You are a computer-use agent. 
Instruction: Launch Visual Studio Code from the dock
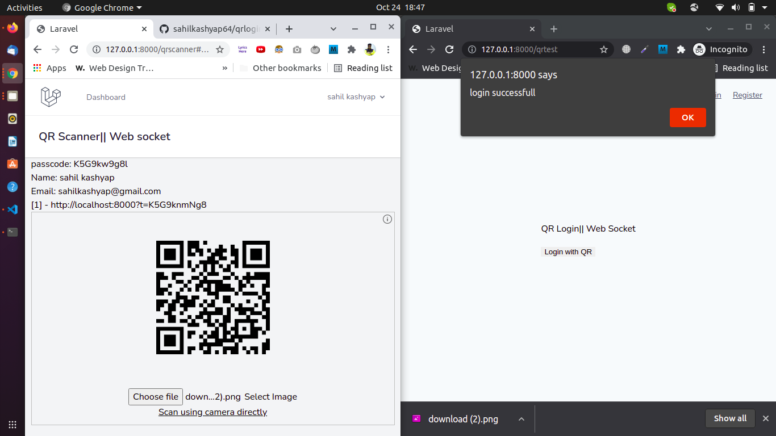[12, 209]
